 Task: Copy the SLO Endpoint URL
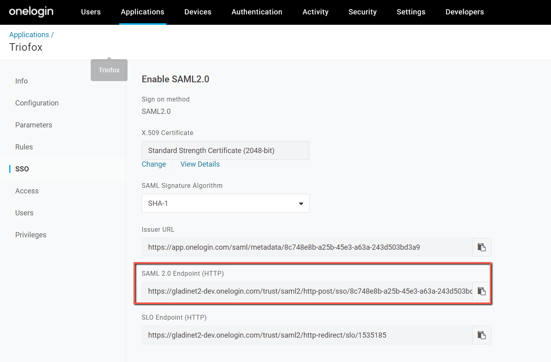481,335
